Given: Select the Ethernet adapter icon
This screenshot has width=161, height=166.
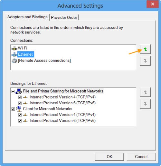Looking at the screenshot, I should pyautogui.click(x=14, y=54).
